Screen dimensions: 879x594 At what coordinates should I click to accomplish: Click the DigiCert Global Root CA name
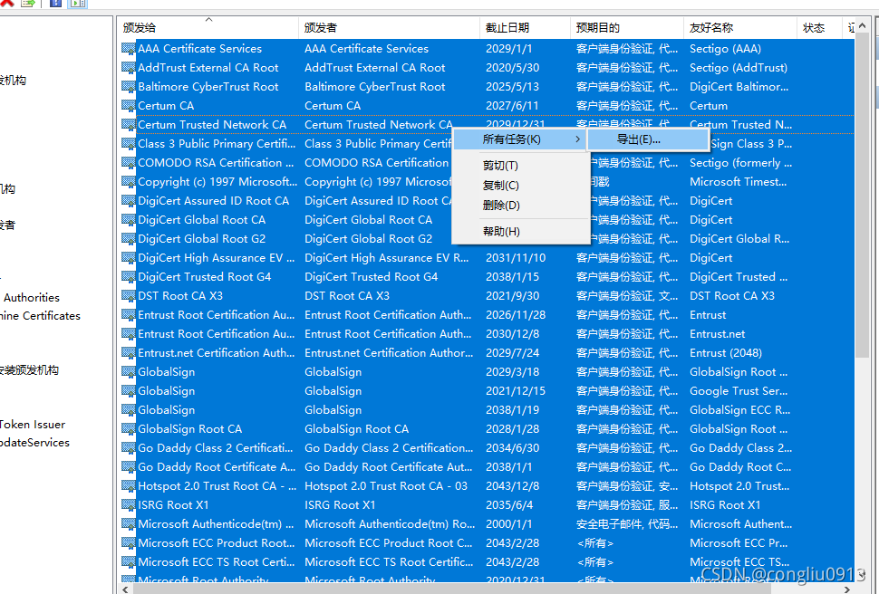(201, 220)
